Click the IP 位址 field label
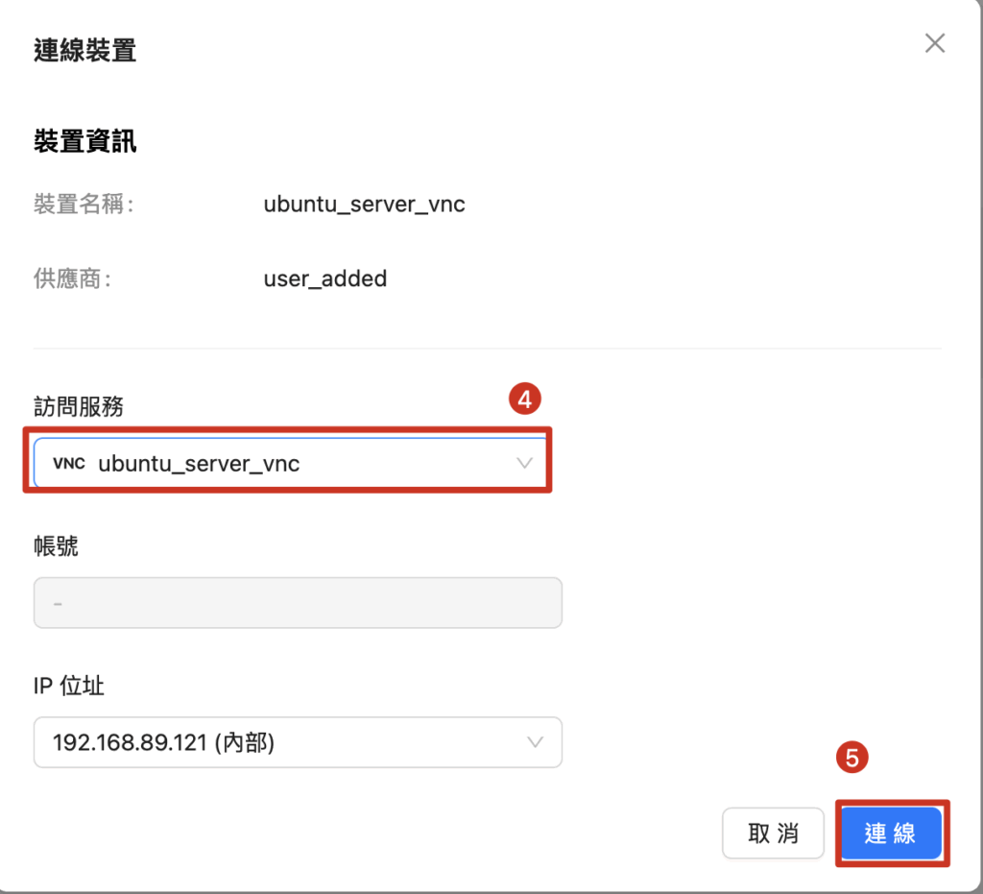The height and width of the screenshot is (894, 983). click(x=68, y=687)
